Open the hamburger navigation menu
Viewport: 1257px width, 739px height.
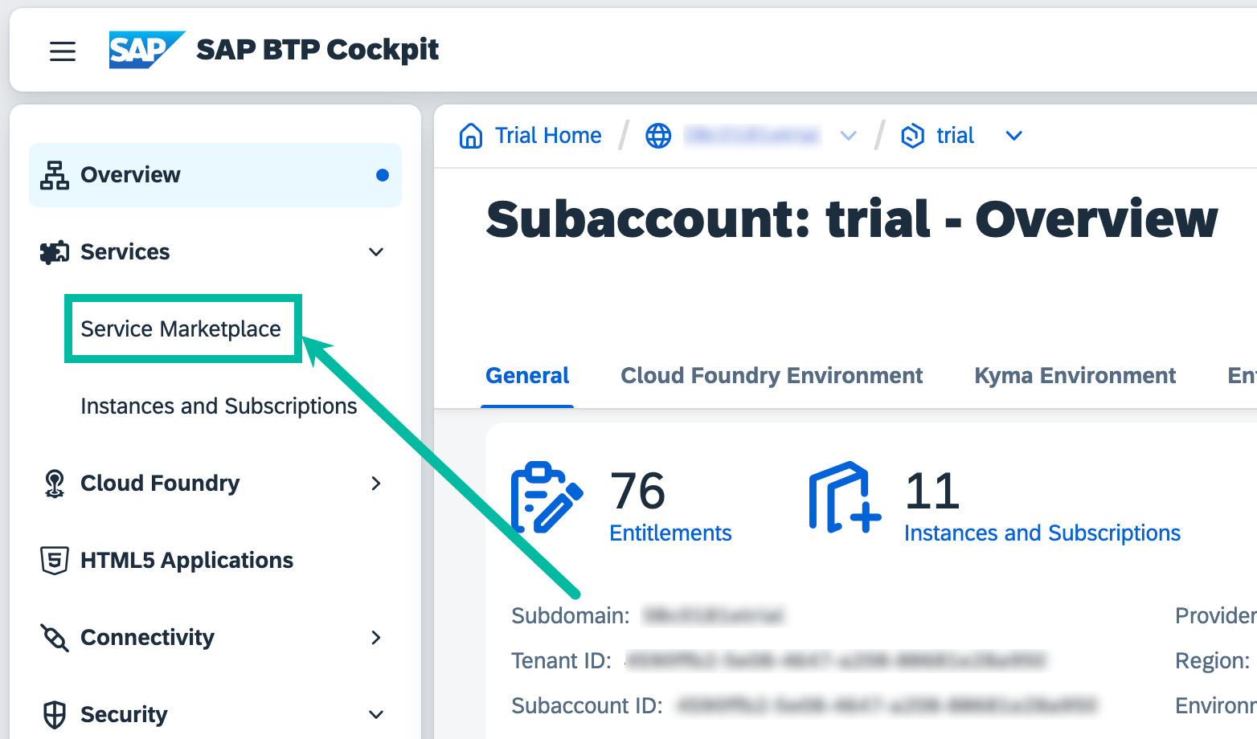click(63, 51)
